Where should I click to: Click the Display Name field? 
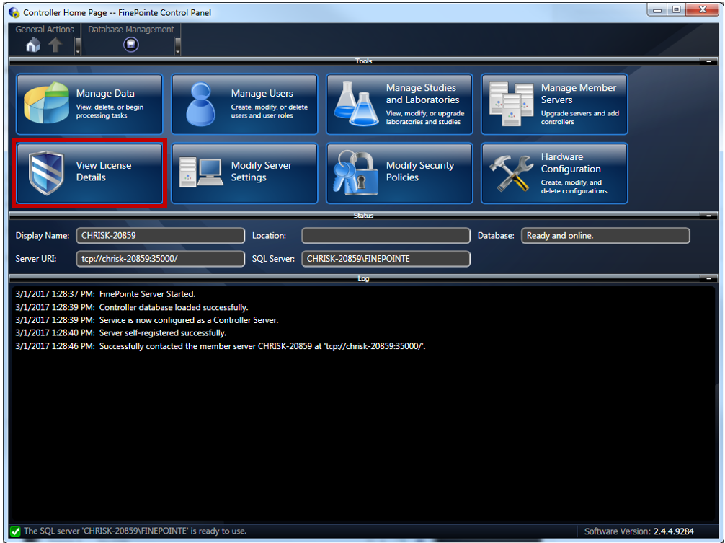pyautogui.click(x=161, y=235)
